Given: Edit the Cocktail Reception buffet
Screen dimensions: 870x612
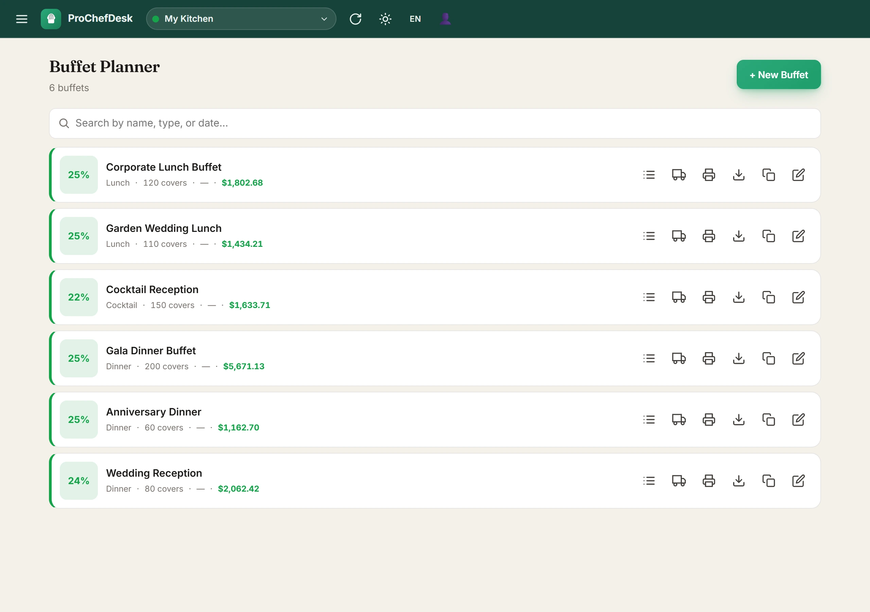Looking at the screenshot, I should pos(798,297).
